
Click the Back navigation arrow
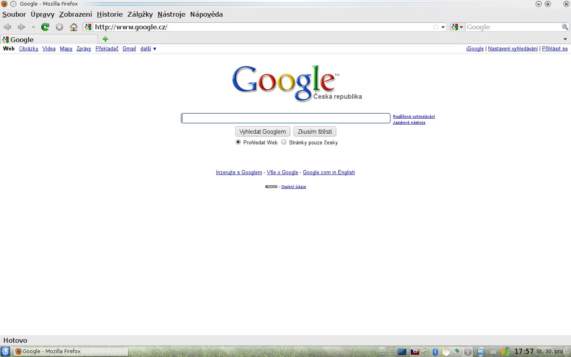click(x=8, y=27)
